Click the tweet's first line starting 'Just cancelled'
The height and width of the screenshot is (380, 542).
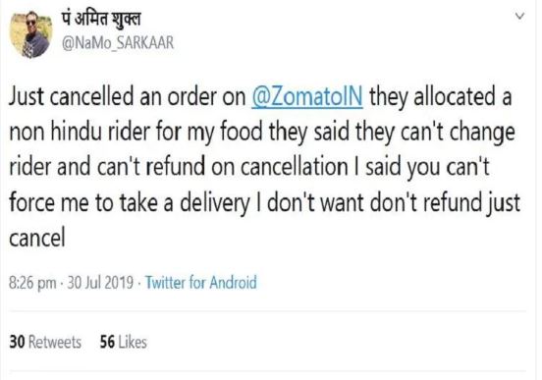click(260, 97)
